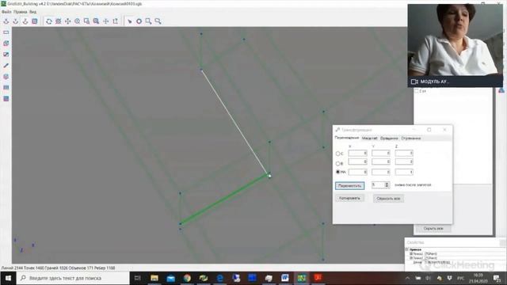Open the Mail app from the taskbar

click(x=171, y=278)
